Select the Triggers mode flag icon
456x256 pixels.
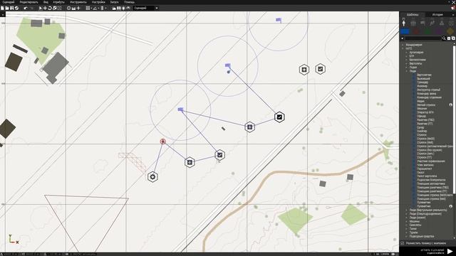pyautogui.click(x=423, y=23)
